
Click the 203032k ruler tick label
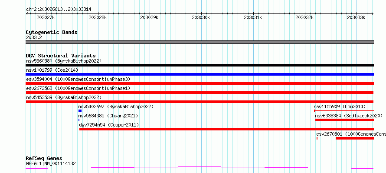click(x=304, y=17)
